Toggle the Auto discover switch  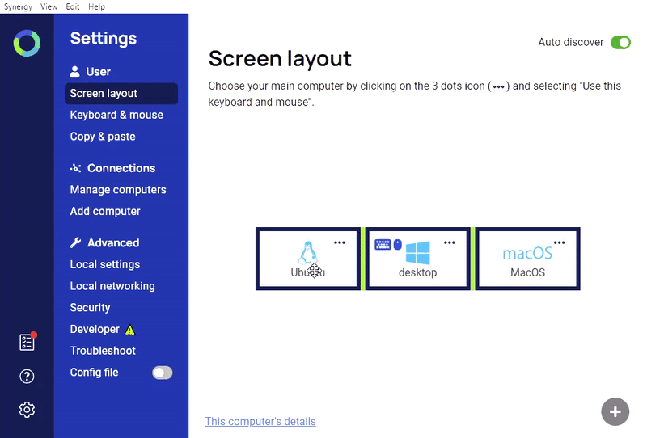620,43
